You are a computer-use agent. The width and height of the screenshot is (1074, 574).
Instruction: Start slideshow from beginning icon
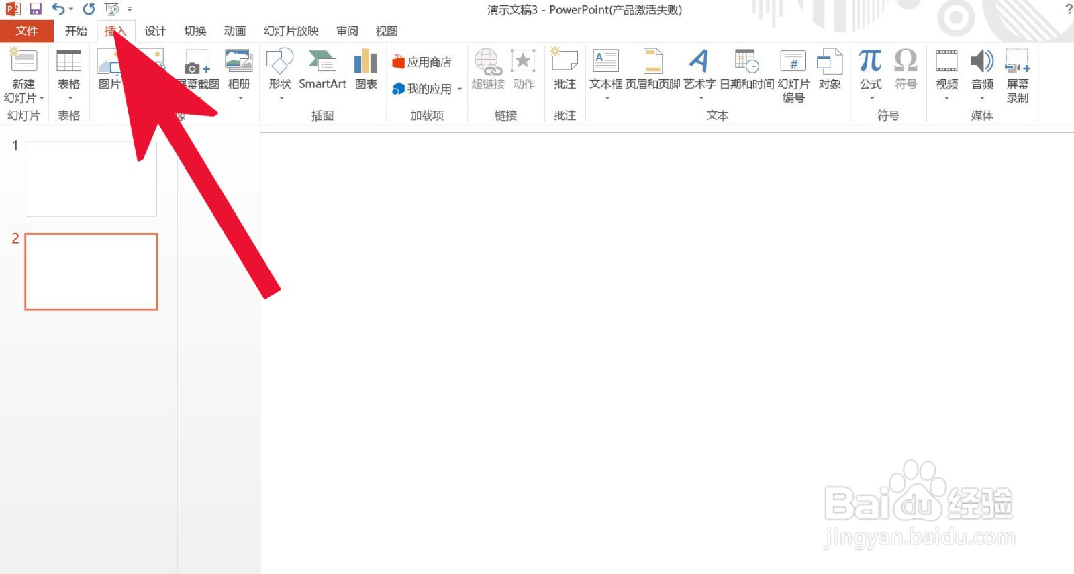pyautogui.click(x=111, y=9)
